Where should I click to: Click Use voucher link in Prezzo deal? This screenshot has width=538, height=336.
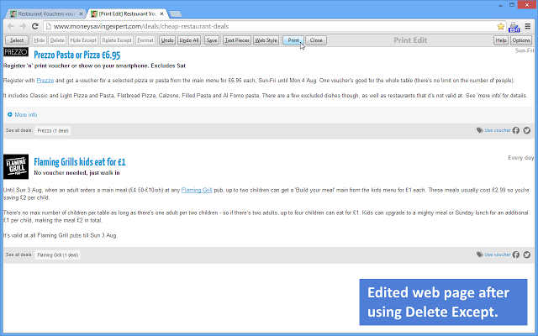[x=498, y=130]
